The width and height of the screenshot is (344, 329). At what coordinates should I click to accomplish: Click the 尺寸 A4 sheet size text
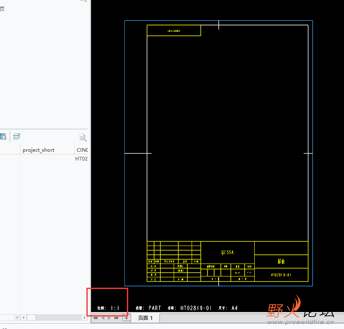click(x=228, y=308)
